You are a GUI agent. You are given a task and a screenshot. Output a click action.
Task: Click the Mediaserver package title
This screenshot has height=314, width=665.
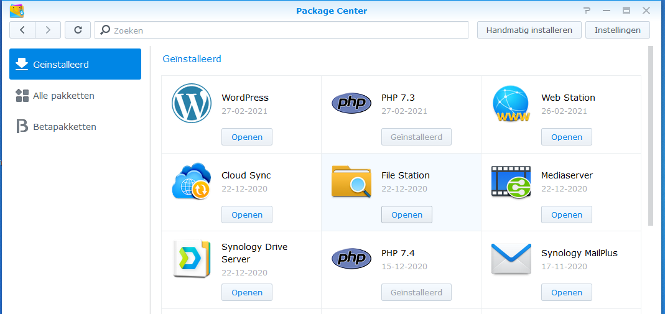(x=567, y=175)
